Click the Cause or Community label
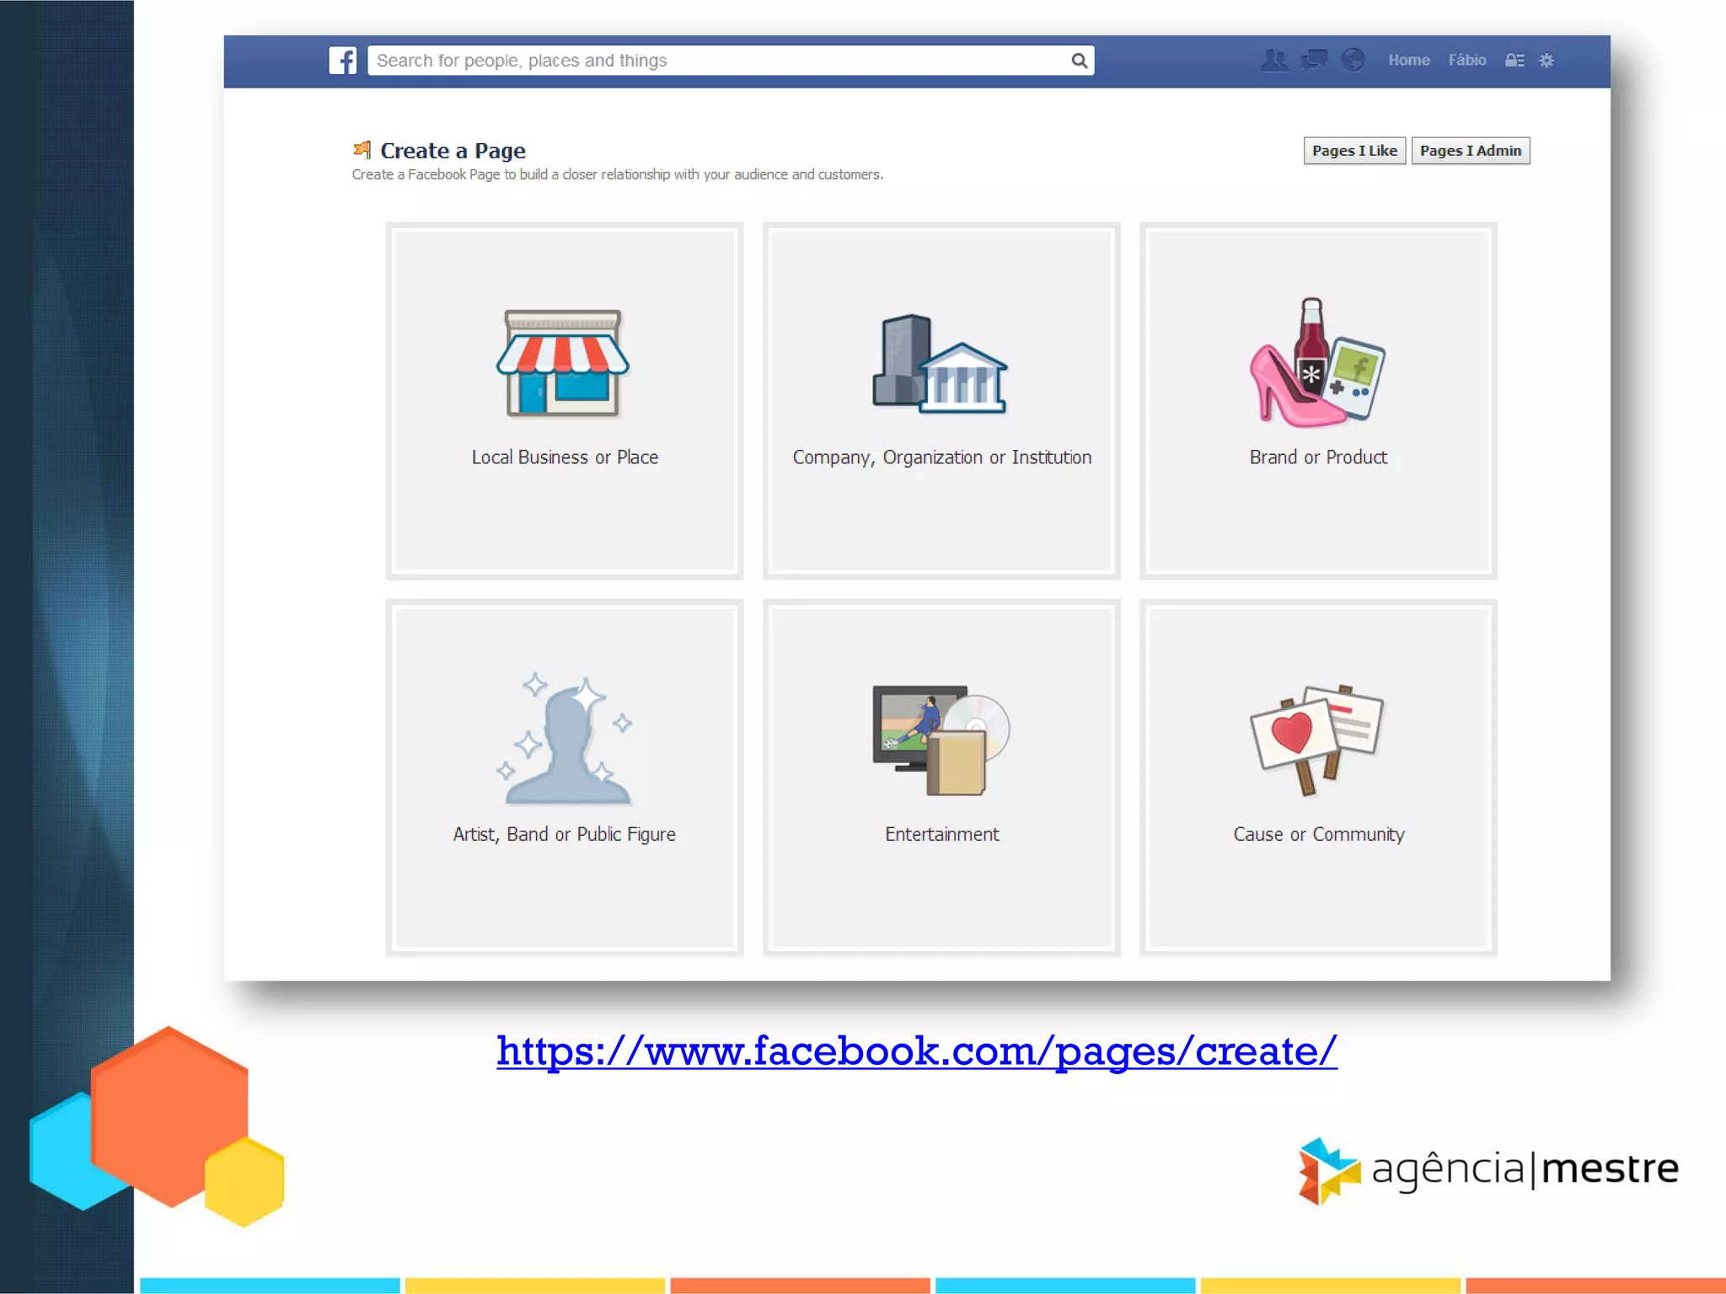 pyautogui.click(x=1319, y=835)
